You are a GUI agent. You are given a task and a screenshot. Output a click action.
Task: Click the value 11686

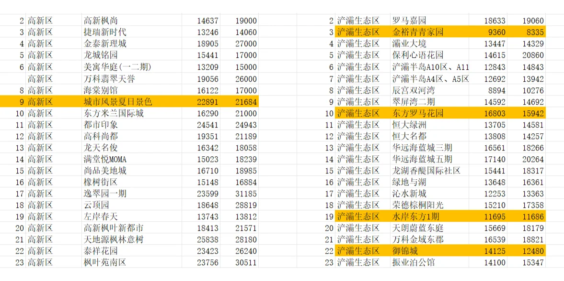pyautogui.click(x=533, y=217)
